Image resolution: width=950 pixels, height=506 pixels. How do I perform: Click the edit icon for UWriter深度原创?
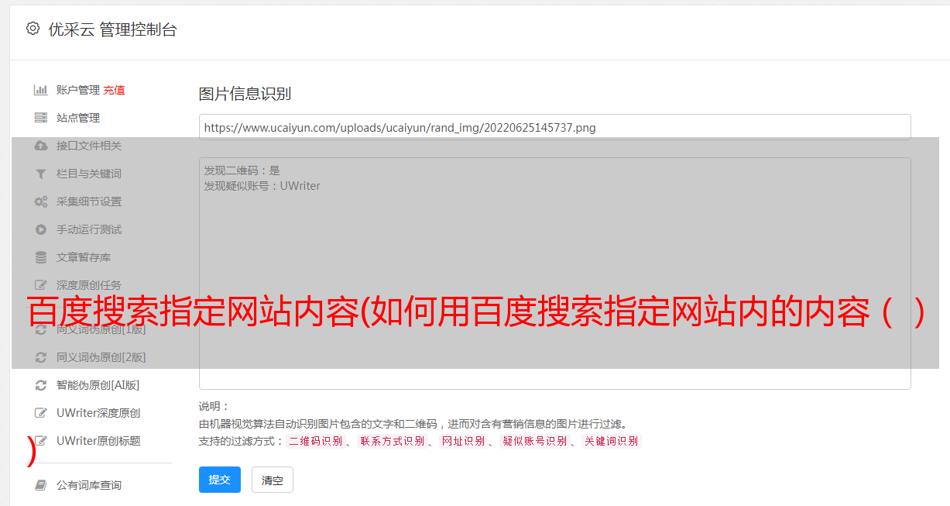[x=41, y=413]
